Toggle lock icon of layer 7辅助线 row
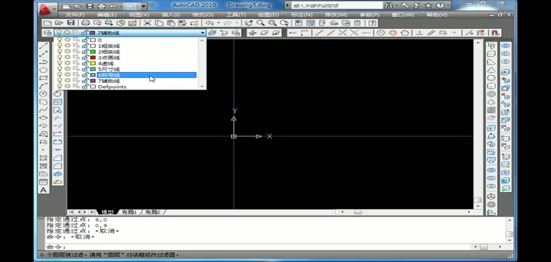Viewport: 551px width, 262px height. 85,81
